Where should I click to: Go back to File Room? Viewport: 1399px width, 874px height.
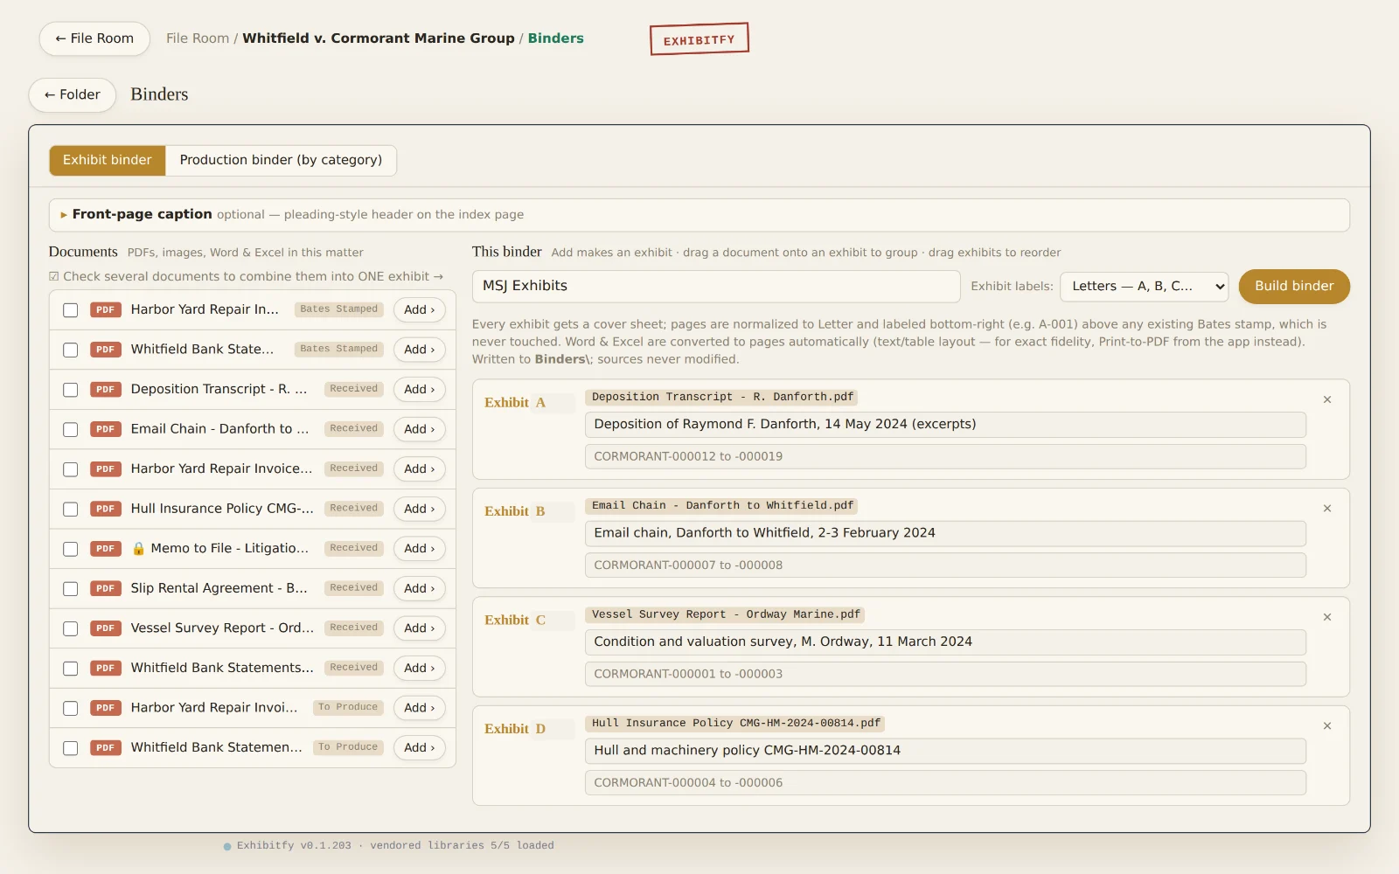[94, 38]
